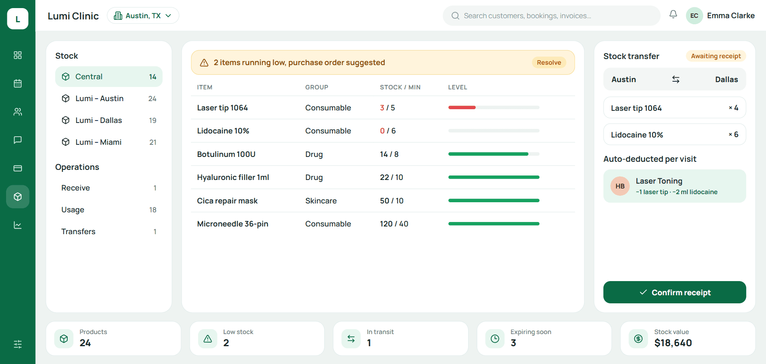Image resolution: width=766 pixels, height=364 pixels.
Task: Open the messages chat icon in sidebar
Action: point(17,140)
